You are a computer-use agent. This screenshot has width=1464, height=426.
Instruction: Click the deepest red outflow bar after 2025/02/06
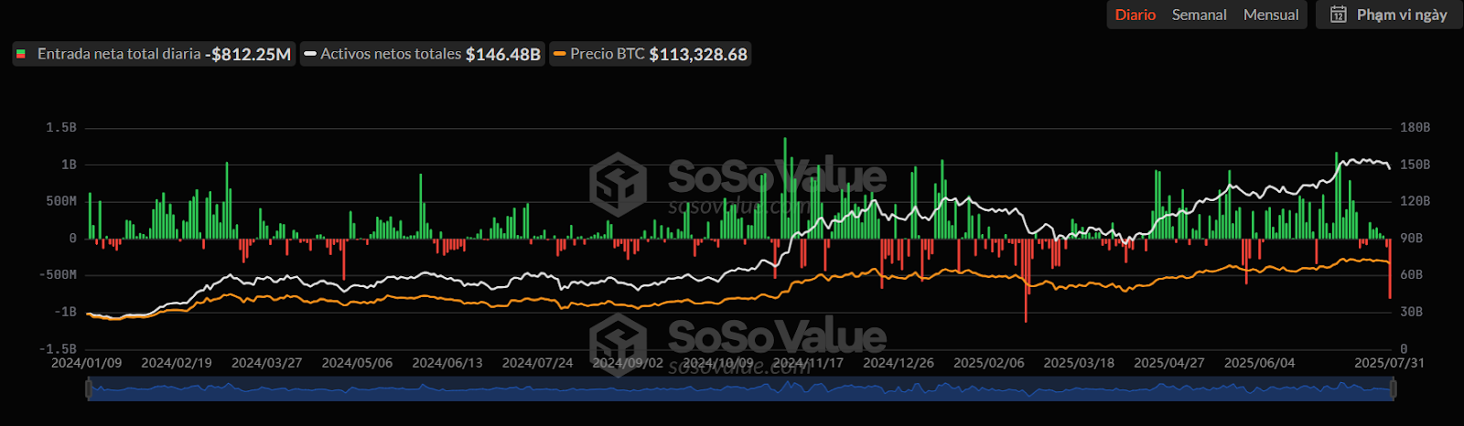tap(1026, 280)
